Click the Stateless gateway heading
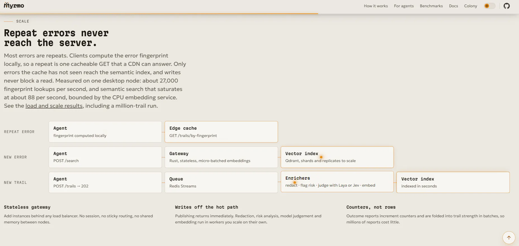Viewport: 519px width, 246px height. (27, 207)
